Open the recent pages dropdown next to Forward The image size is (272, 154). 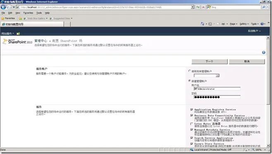(x=14, y=7)
